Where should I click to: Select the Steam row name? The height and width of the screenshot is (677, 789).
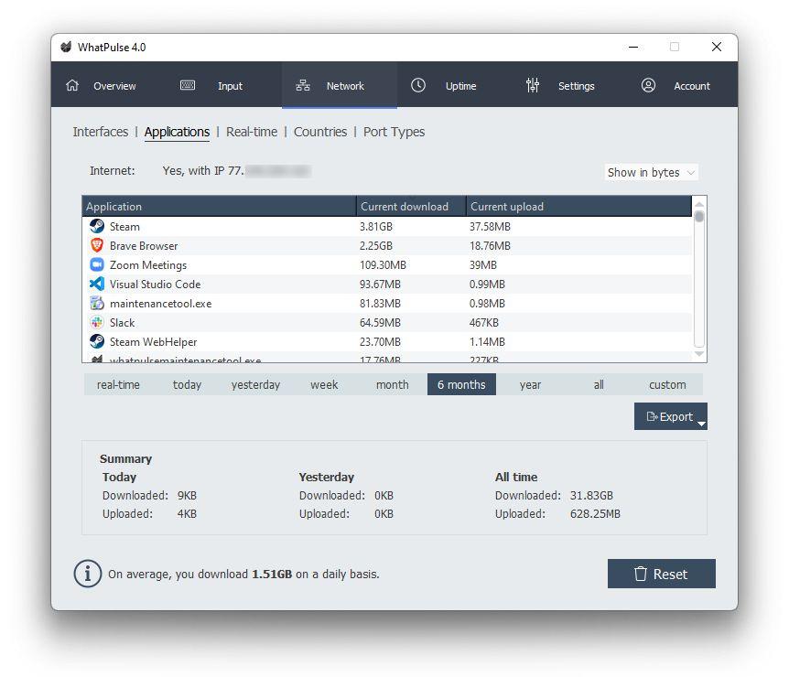click(x=124, y=227)
